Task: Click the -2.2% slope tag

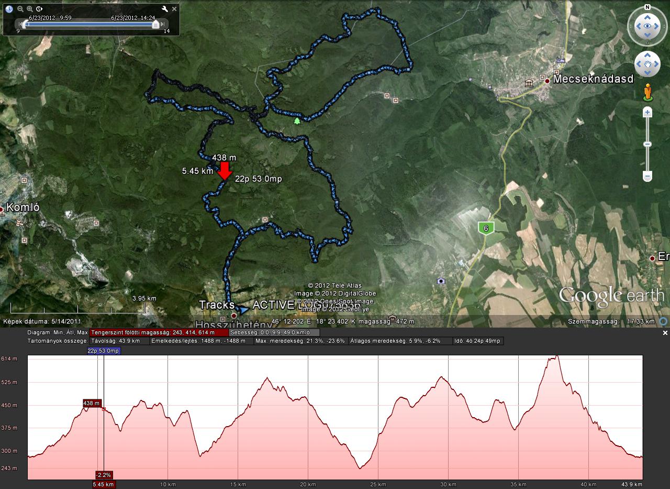Action: (104, 475)
